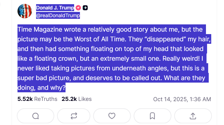Screen dimensions: 224x125
Task: Open the flag-themed profile avatar
Action: 25,11
